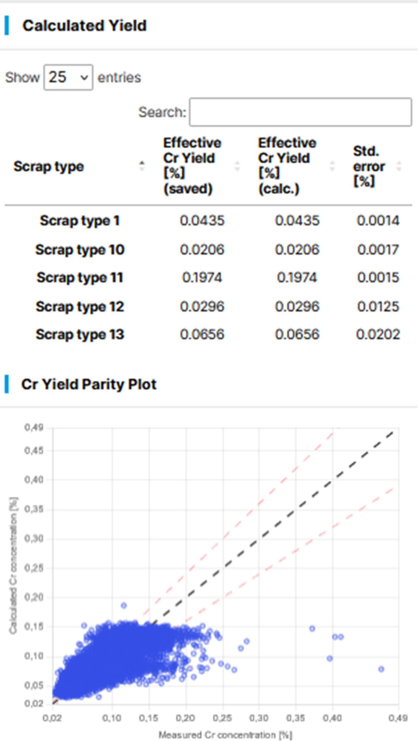The image size is (418, 741).
Task: Click Effective Cr Yield (saved) header text
Action: 192,166
